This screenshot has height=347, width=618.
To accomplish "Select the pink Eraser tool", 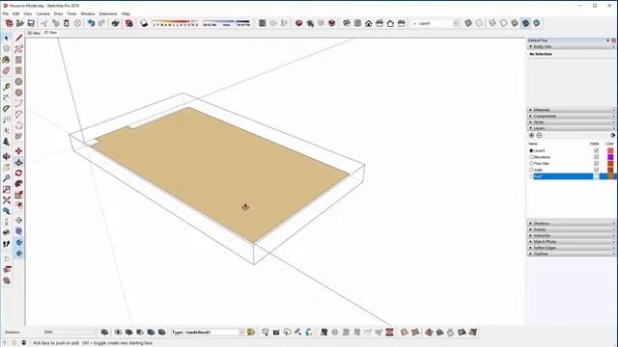I will (x=7, y=70).
